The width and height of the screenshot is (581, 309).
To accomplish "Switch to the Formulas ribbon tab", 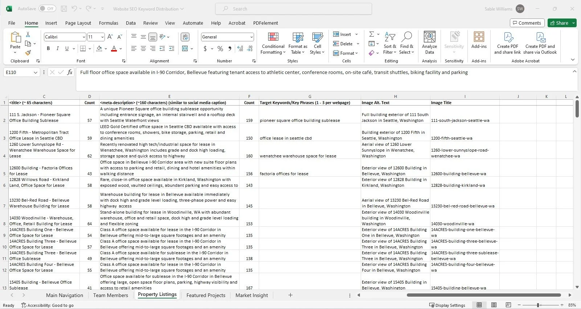I will [x=109, y=23].
